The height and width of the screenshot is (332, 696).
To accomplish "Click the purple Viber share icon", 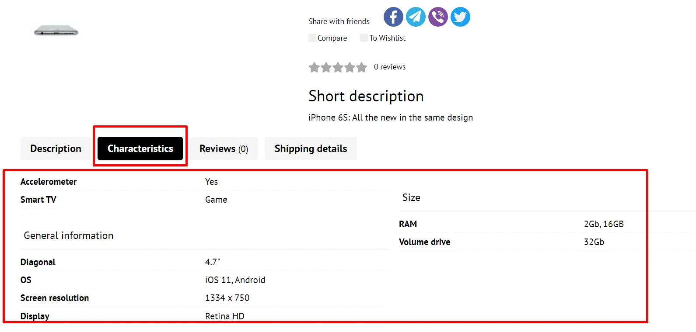I will coord(438,17).
